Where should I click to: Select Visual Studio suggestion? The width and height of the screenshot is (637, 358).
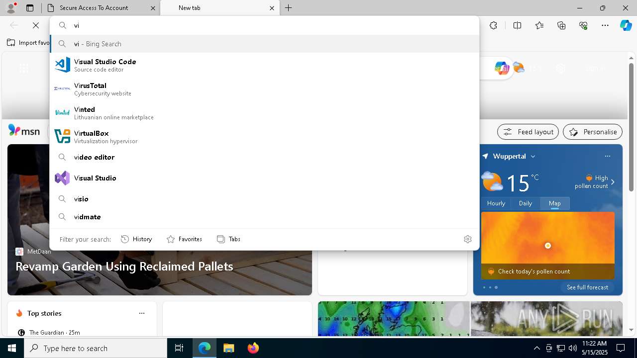tap(264, 178)
